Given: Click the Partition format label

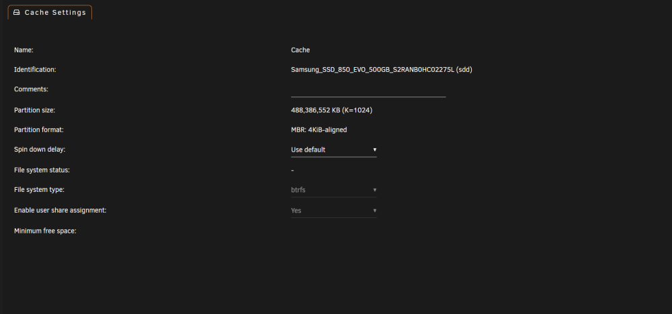Looking at the screenshot, I should [x=39, y=129].
